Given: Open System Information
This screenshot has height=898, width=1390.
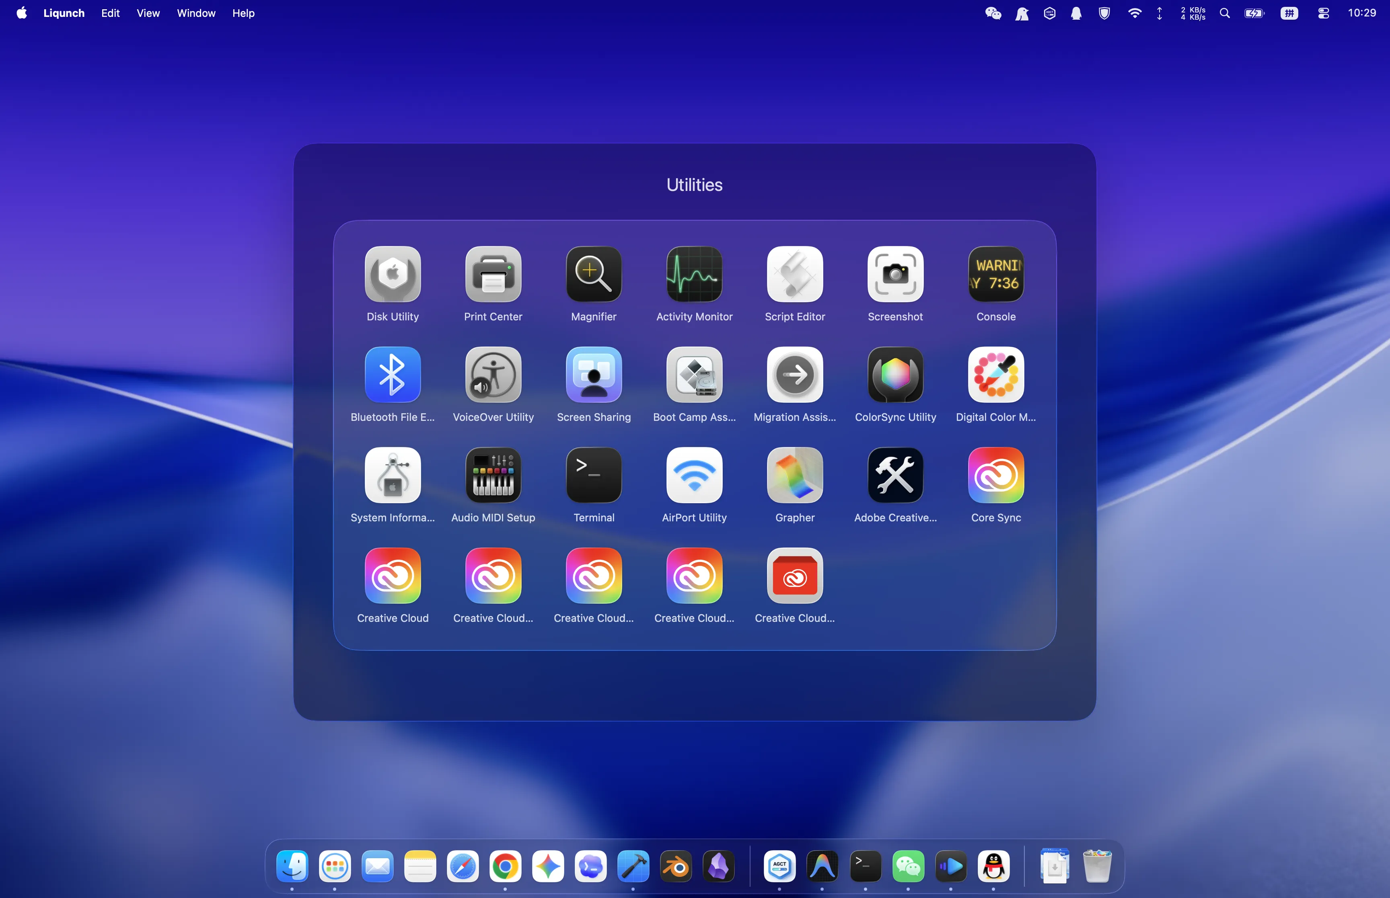Looking at the screenshot, I should click(x=393, y=475).
